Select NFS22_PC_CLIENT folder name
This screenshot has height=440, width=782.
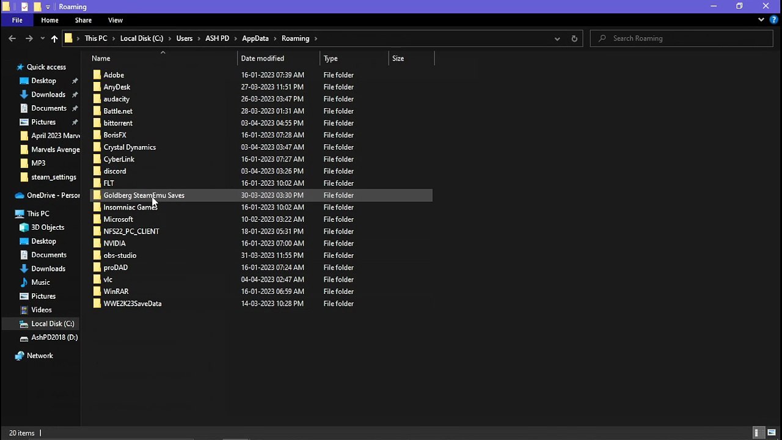click(x=131, y=232)
